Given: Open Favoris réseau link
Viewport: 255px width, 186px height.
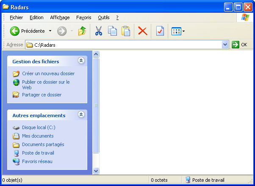Looking at the screenshot, I should coord(37,161).
